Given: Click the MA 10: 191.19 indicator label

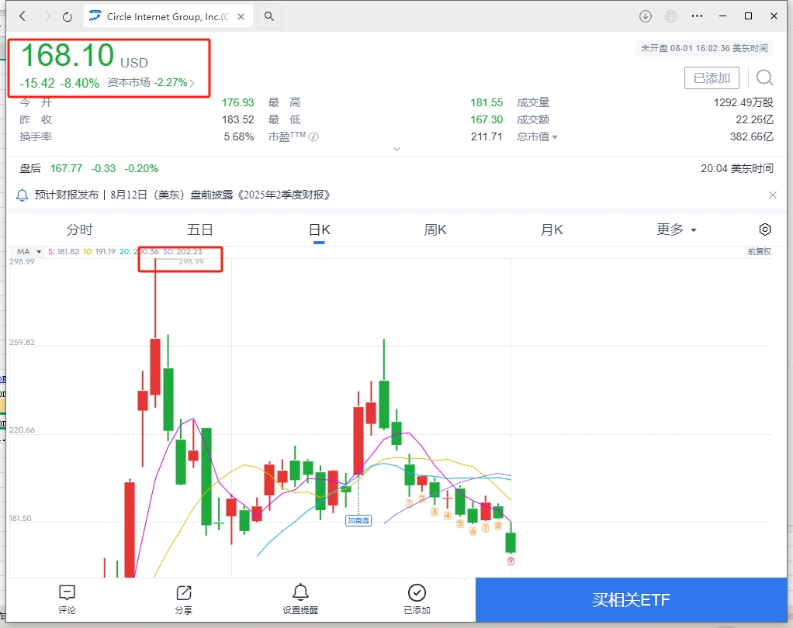Looking at the screenshot, I should 99,252.
